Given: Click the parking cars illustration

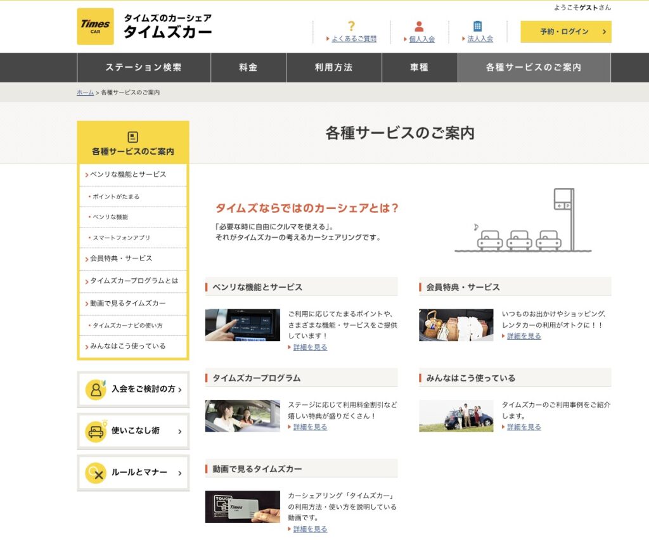Looking at the screenshot, I should click(523, 220).
